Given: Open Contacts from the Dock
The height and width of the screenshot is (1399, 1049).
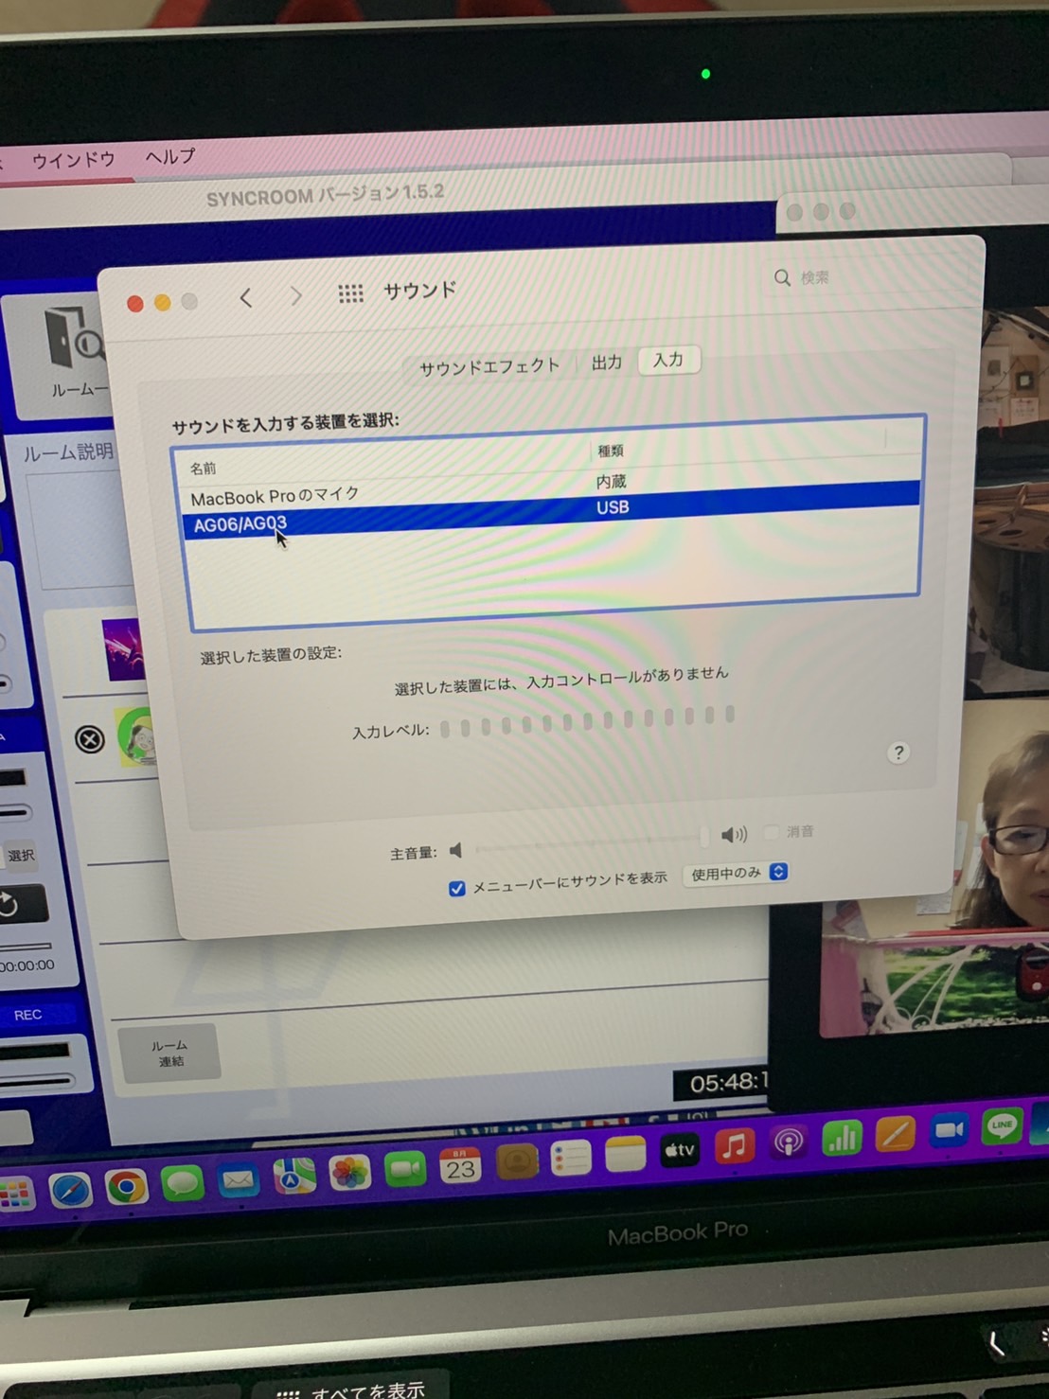Looking at the screenshot, I should [516, 1160].
